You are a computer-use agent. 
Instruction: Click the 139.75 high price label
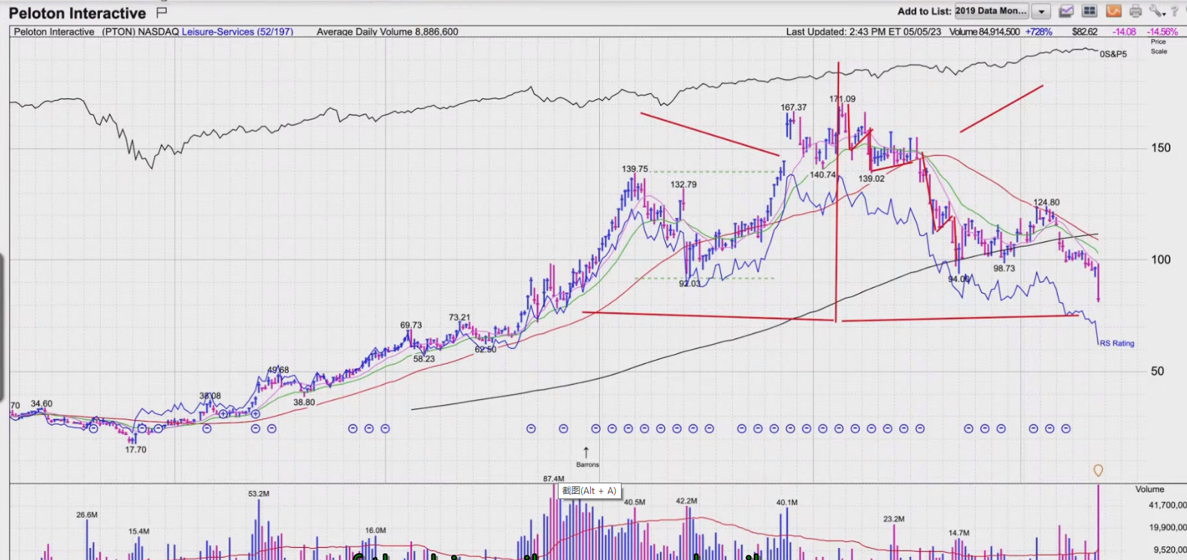[x=634, y=169]
